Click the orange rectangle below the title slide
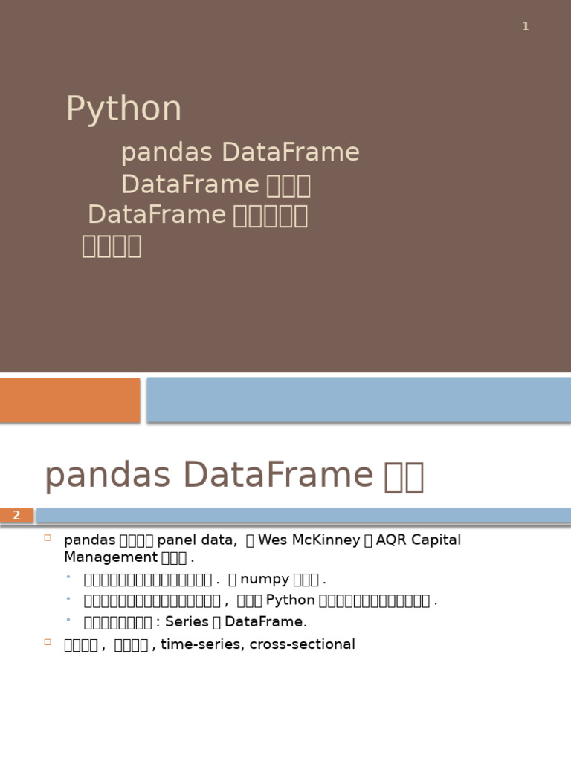571x761 pixels. 70,400
